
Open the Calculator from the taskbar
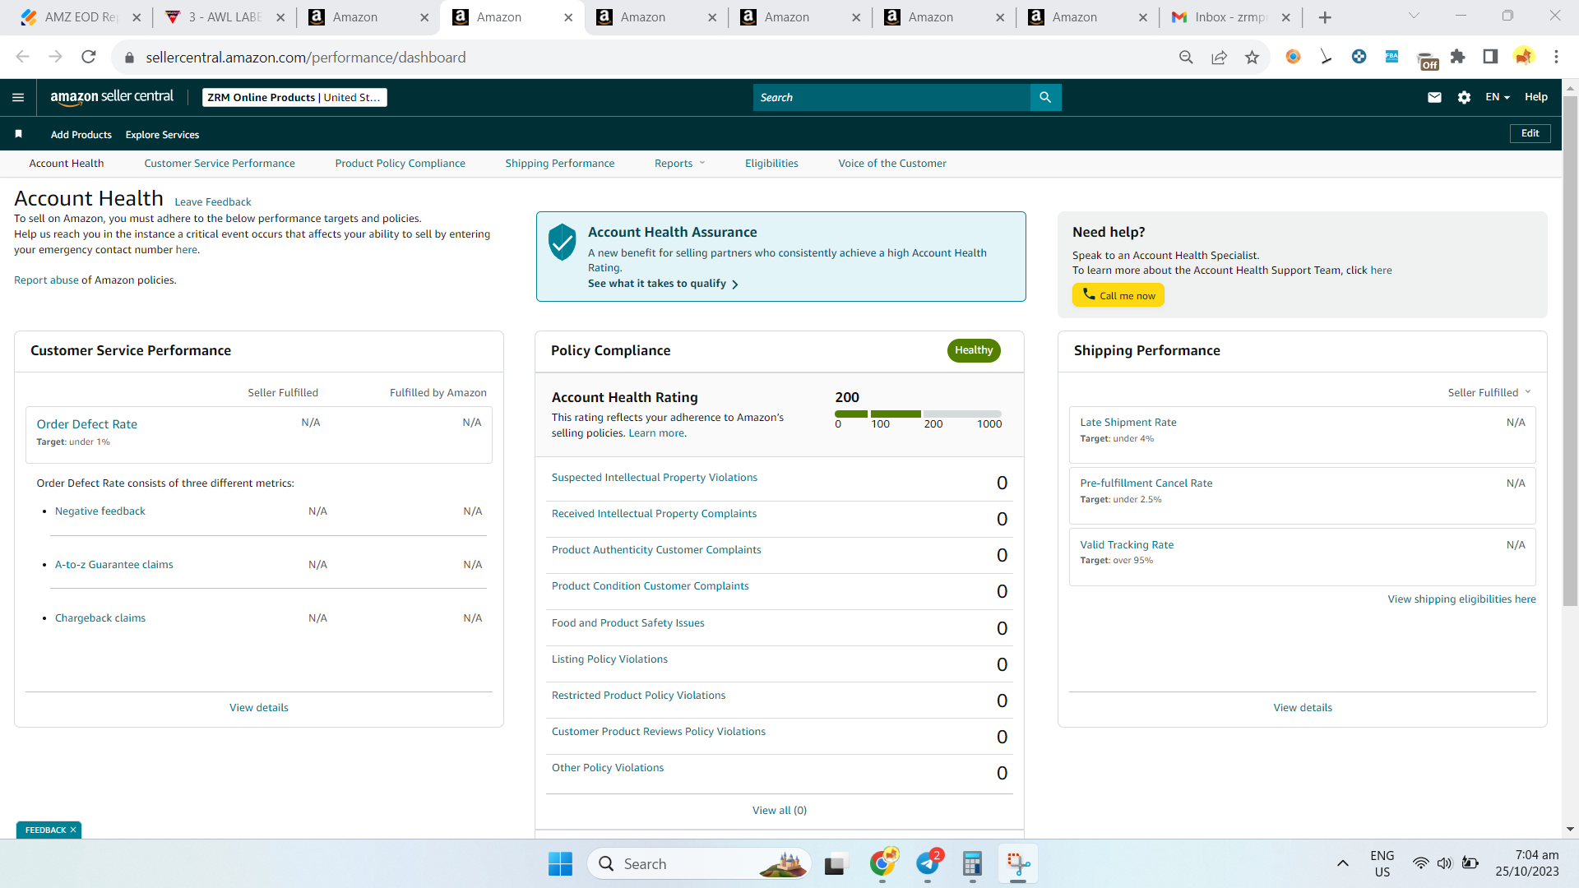click(x=972, y=863)
